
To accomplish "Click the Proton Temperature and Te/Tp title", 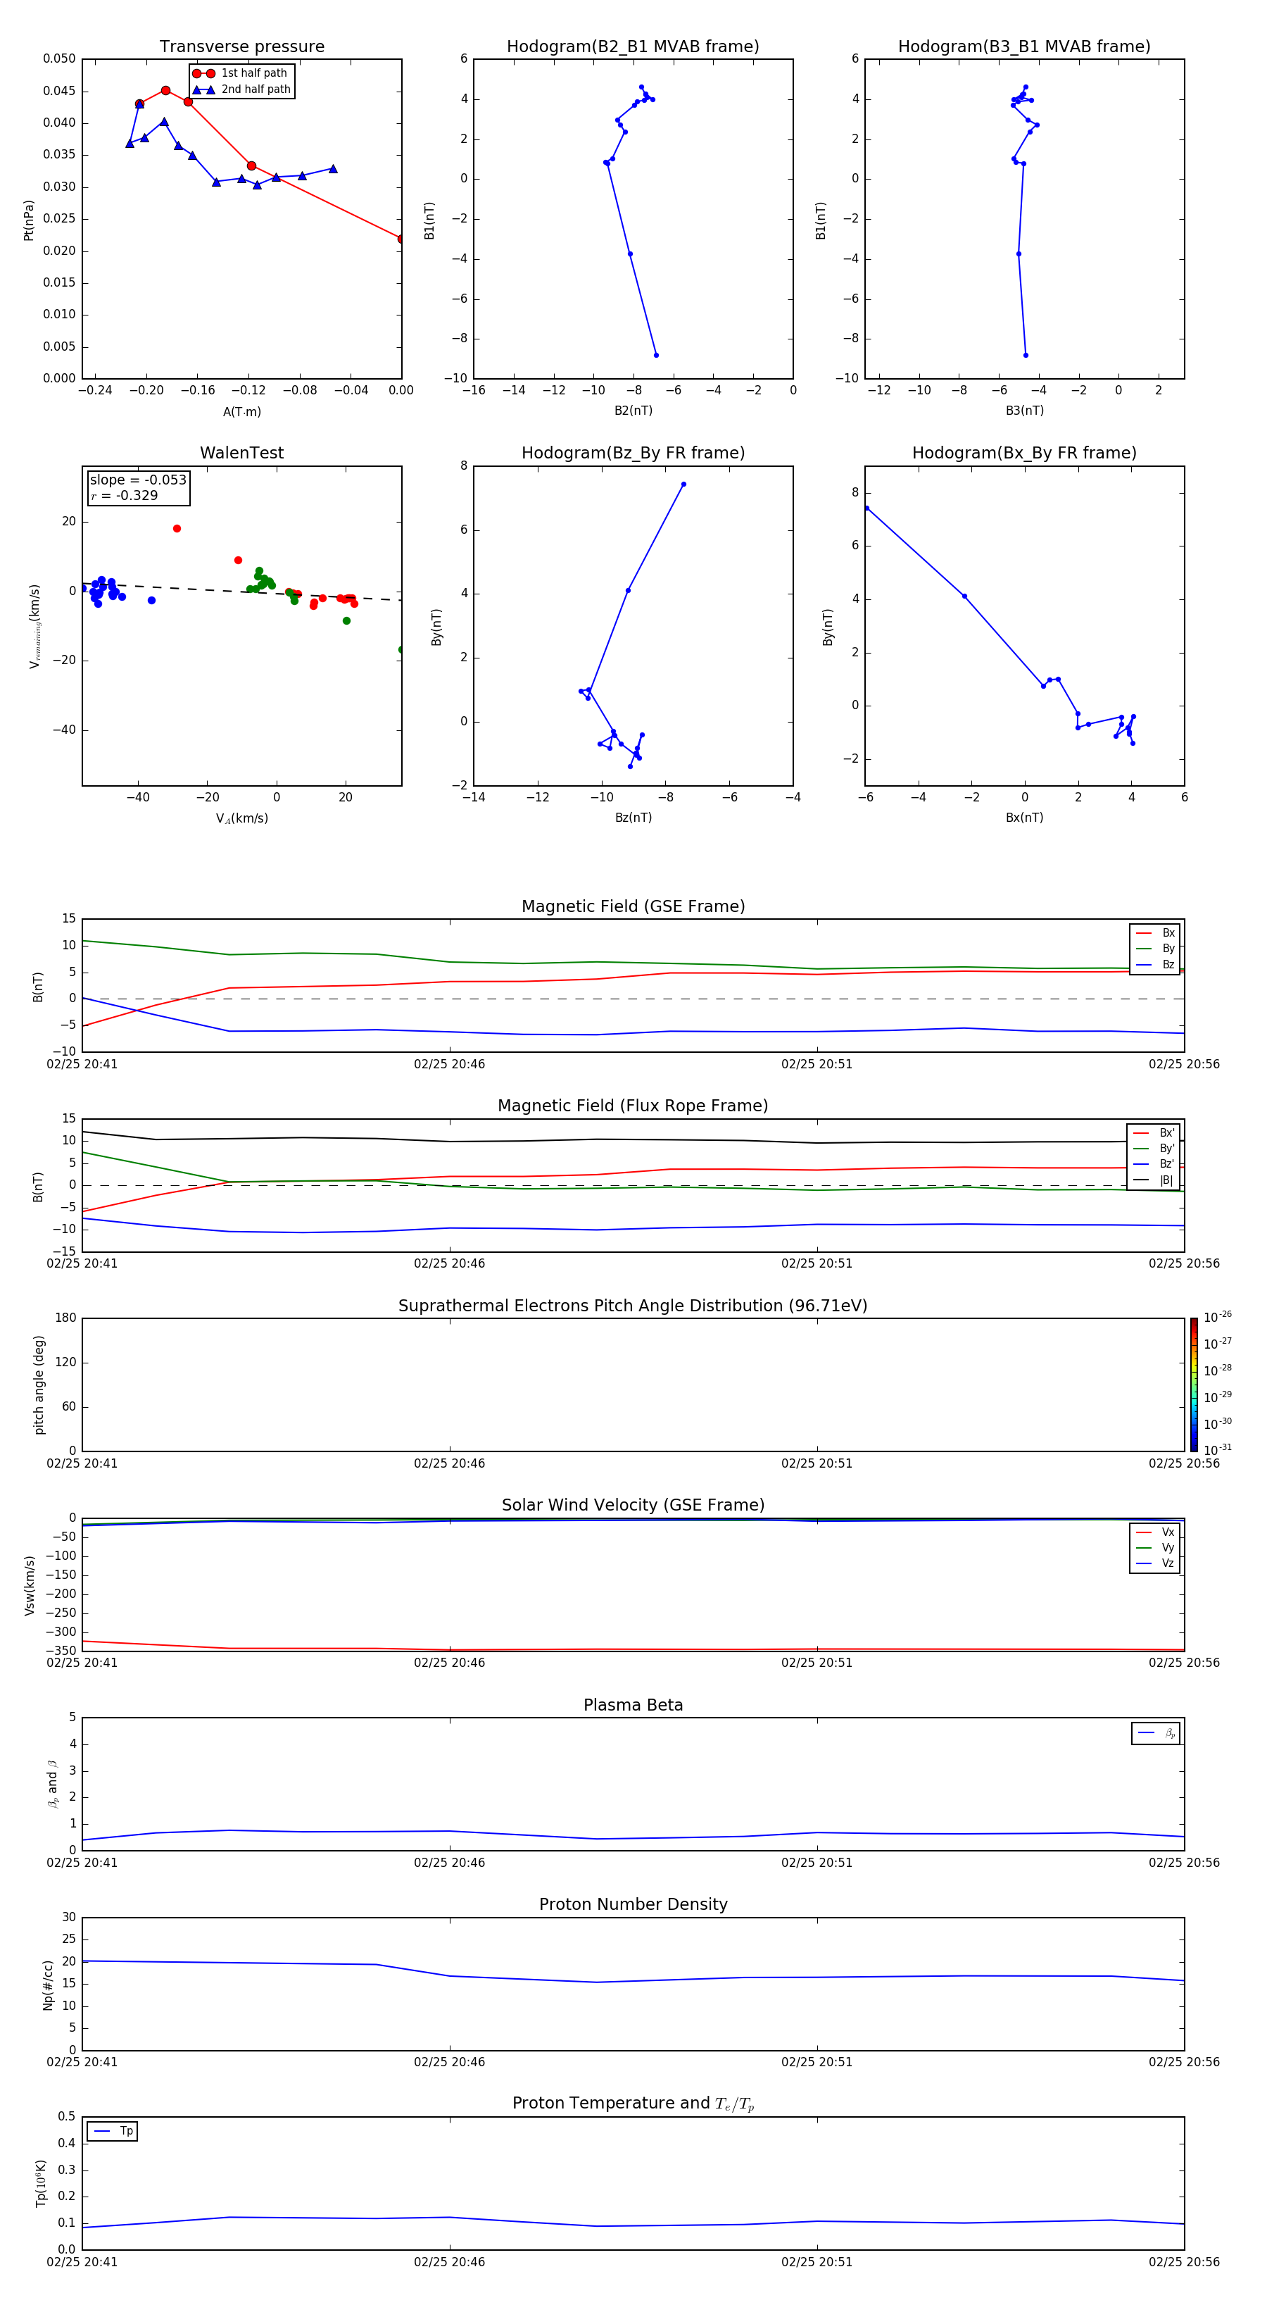I will [633, 2104].
